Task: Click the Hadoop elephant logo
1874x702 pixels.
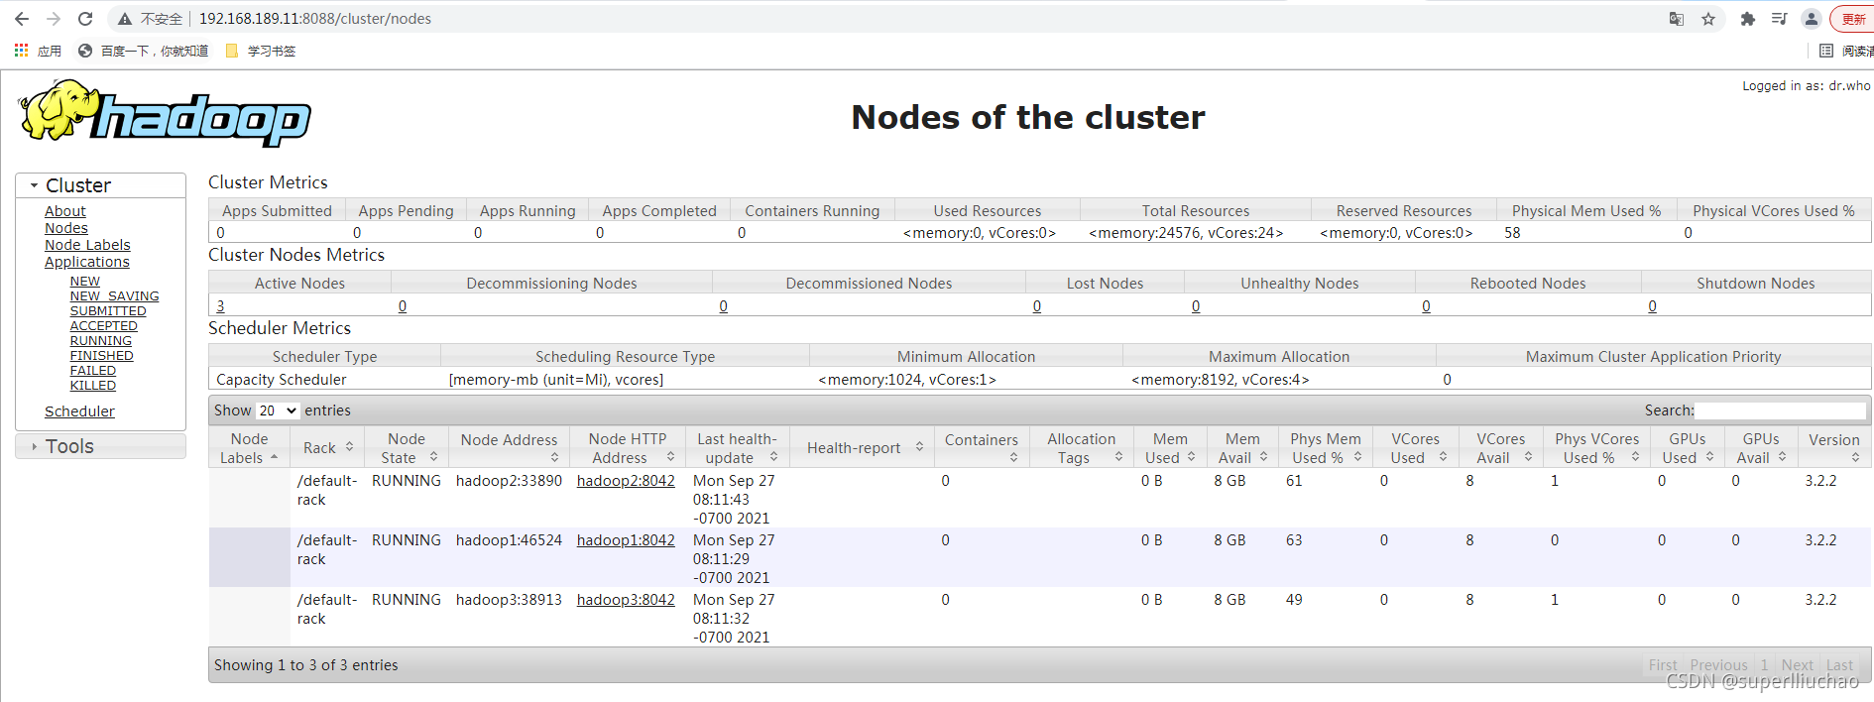Action: coord(165,114)
